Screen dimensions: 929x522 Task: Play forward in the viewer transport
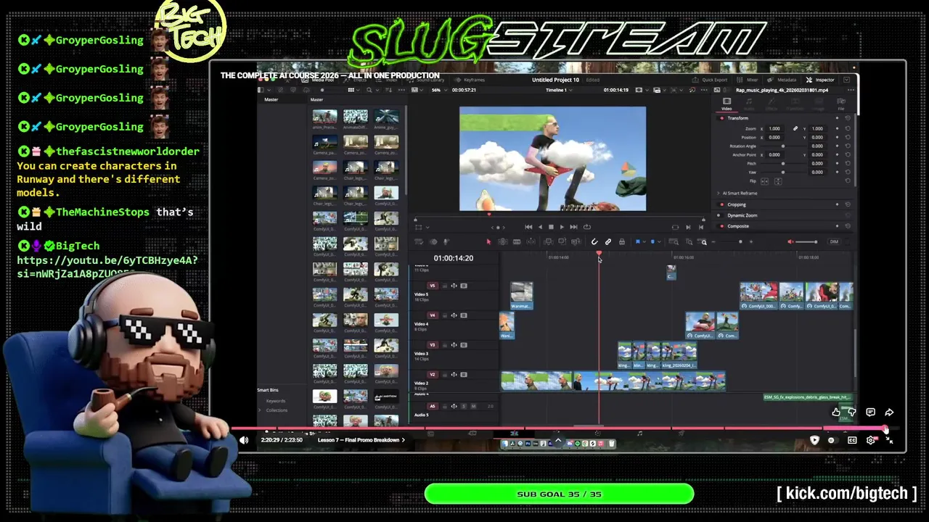562,227
